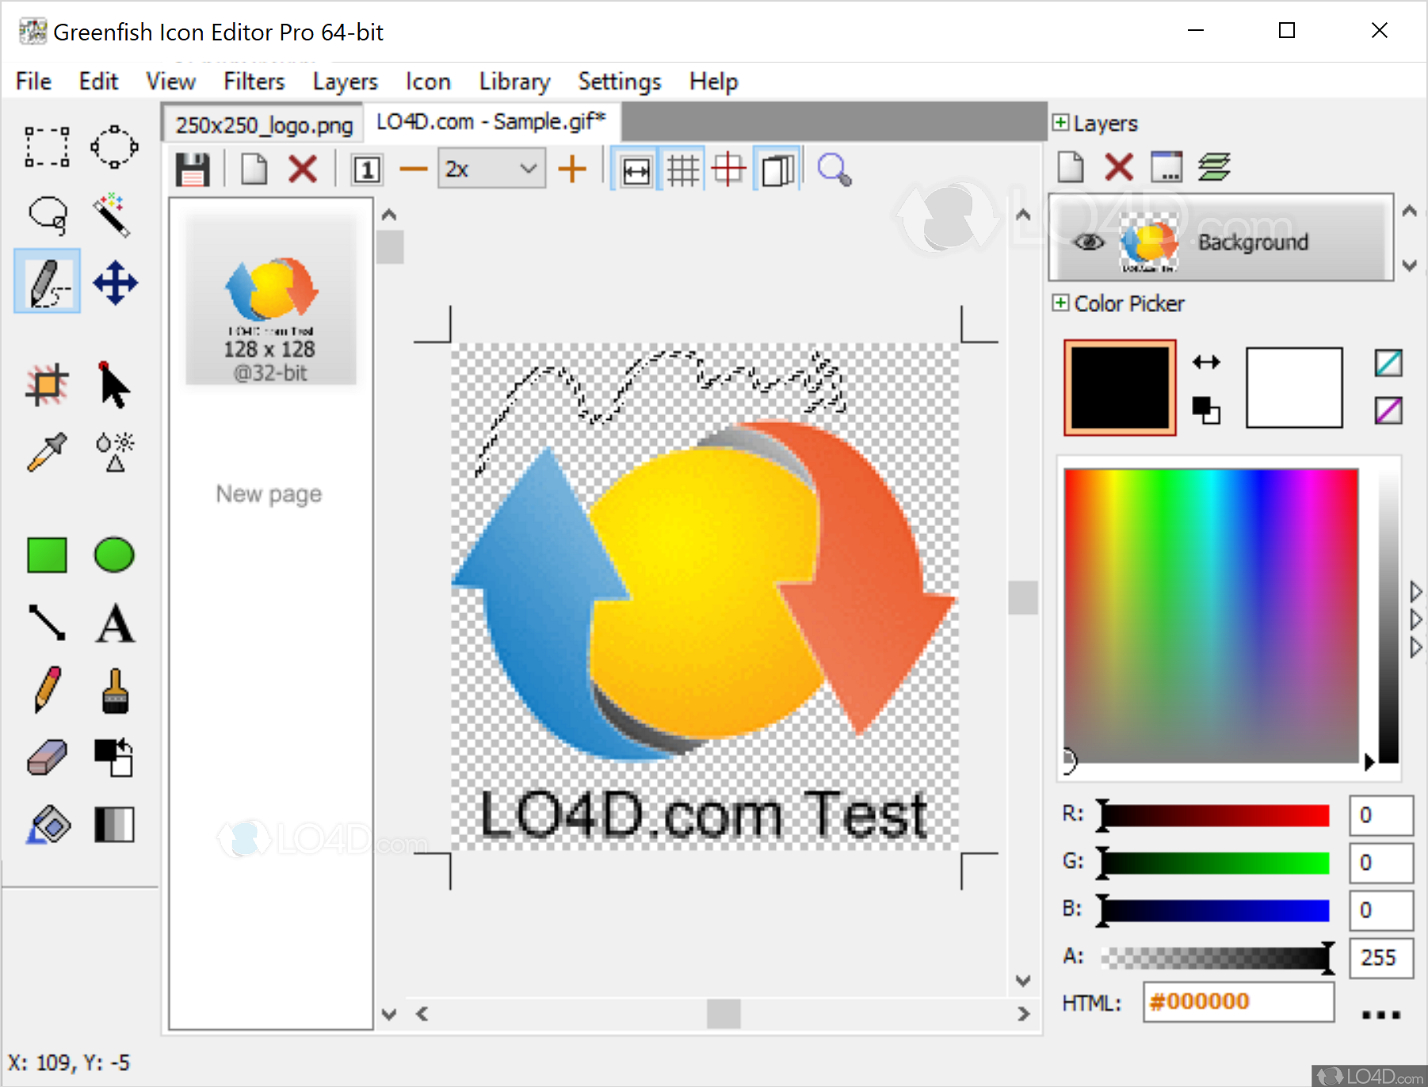Merge layers with the green stack icon

1214,167
